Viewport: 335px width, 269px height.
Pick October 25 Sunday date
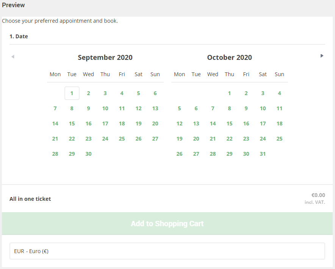(x=279, y=139)
